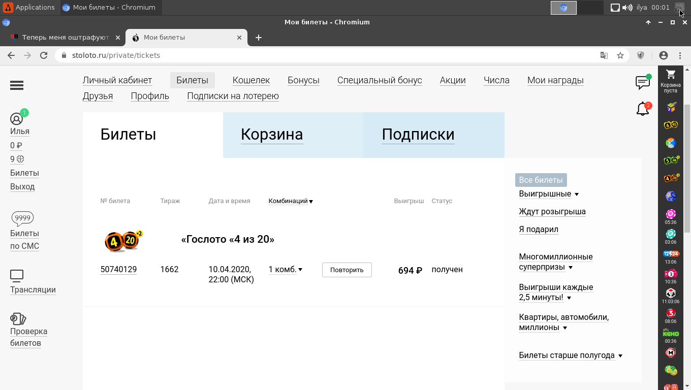The image size is (691, 390).
Task: Open the Chromium three-dot menu
Action: (x=679, y=55)
